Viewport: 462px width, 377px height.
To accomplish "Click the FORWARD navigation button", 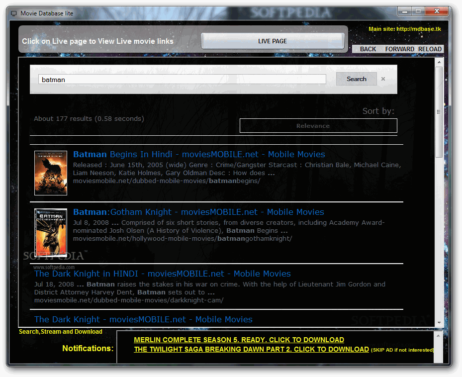I will pos(399,49).
